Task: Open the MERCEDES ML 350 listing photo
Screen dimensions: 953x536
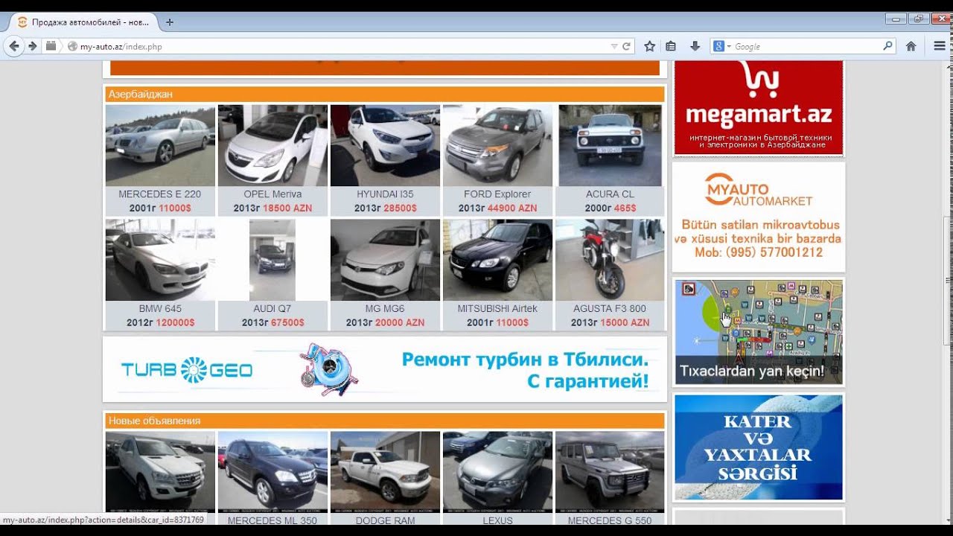Action: 272,472
